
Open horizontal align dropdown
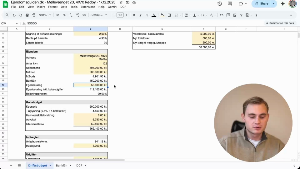(x=187, y=15)
